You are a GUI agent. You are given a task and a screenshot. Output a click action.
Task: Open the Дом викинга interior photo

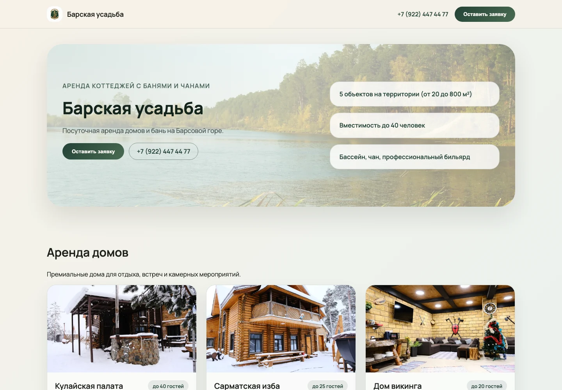[440, 329]
